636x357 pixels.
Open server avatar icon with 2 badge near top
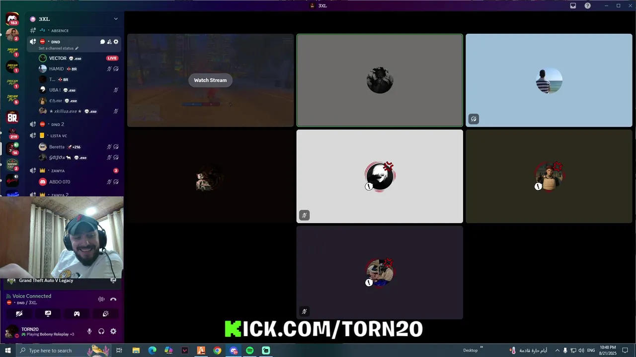coord(12,35)
